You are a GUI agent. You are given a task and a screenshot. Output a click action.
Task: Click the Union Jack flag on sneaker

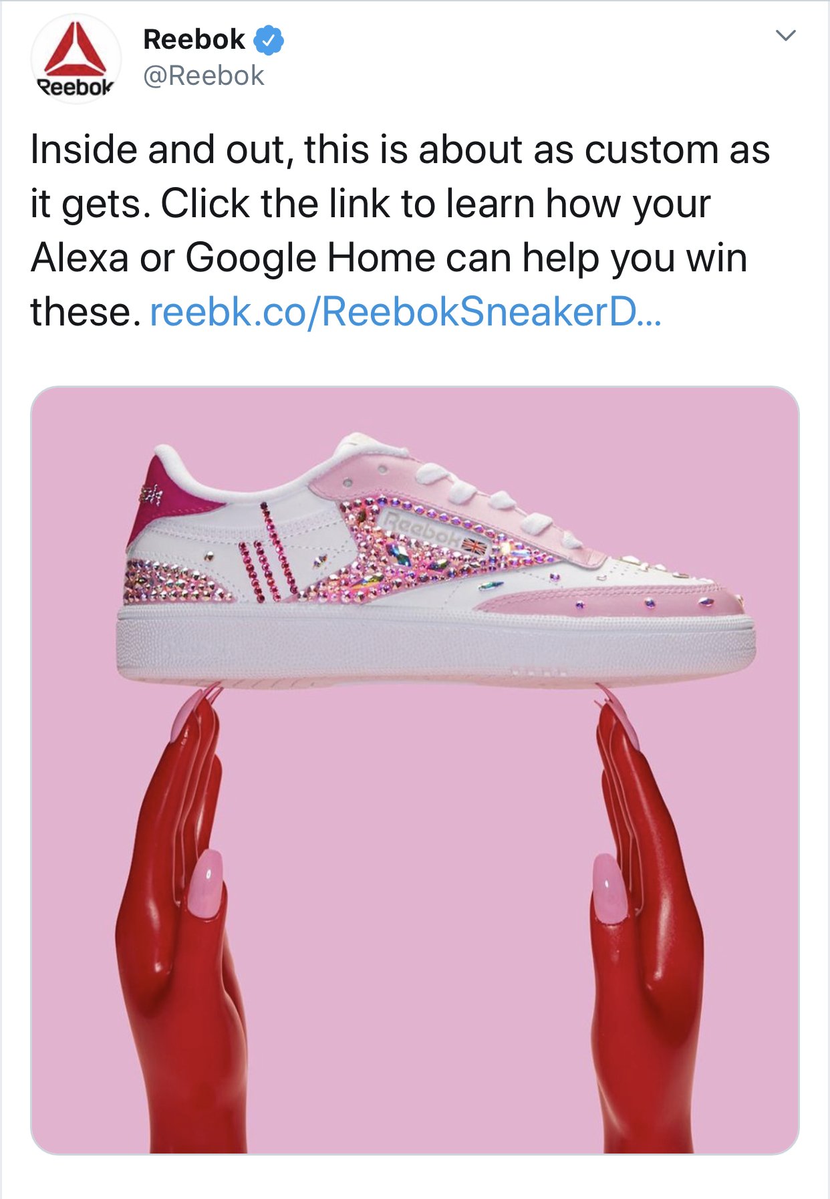(475, 546)
